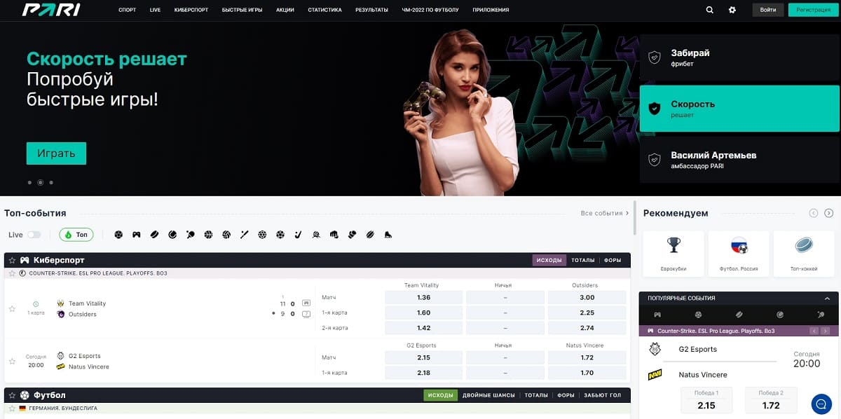Show next Рекомендуем items
Viewport: 841px width, 419px height.
click(x=829, y=213)
